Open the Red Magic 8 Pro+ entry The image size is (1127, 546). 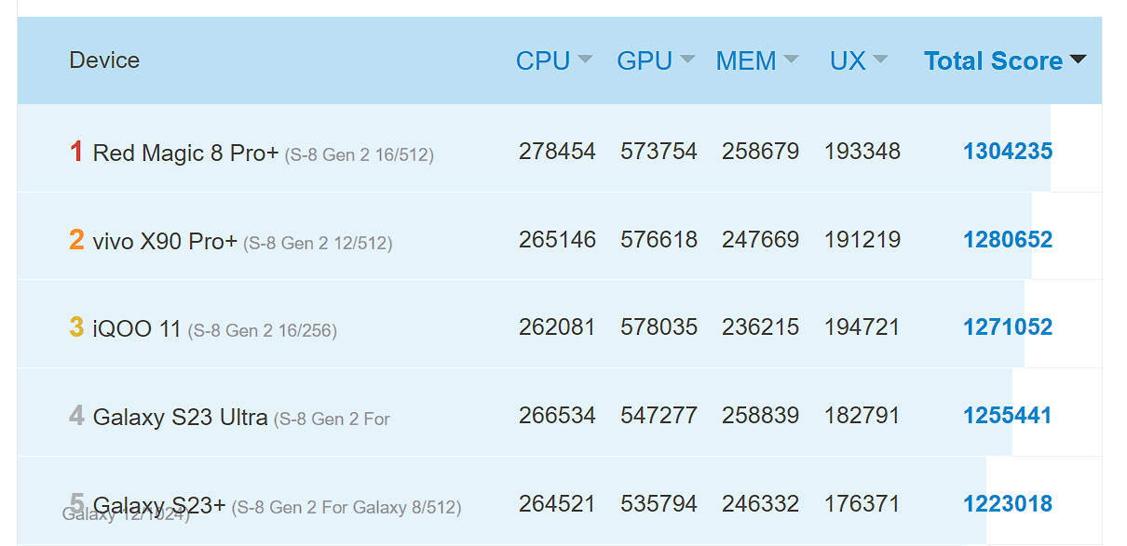185,153
